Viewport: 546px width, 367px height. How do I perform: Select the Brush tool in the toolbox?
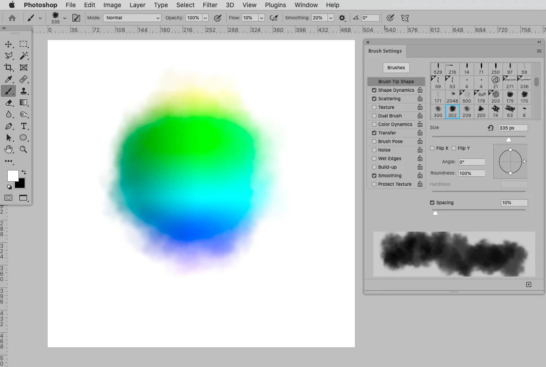click(x=9, y=91)
